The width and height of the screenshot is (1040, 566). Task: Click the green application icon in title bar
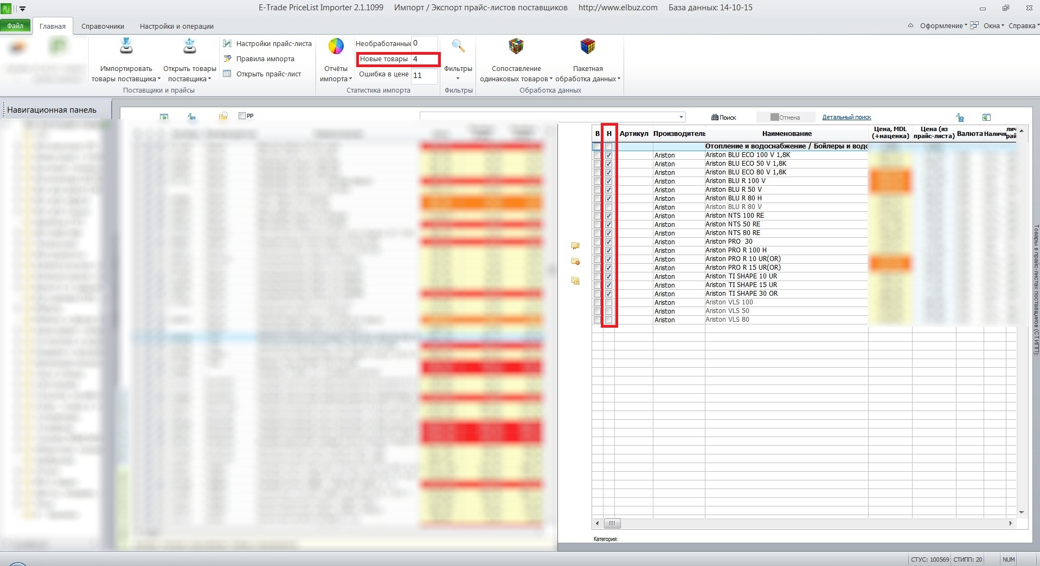pos(7,8)
